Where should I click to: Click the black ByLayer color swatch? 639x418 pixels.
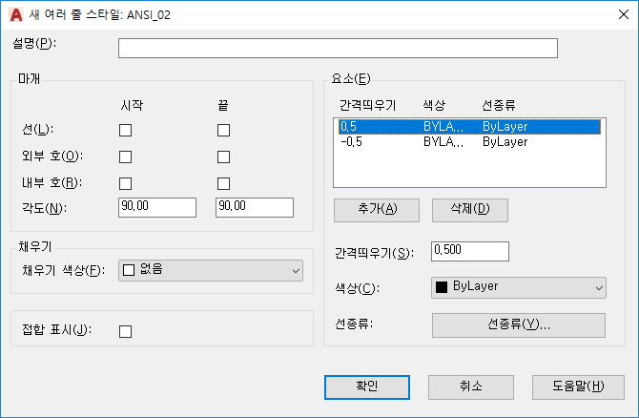pos(442,287)
